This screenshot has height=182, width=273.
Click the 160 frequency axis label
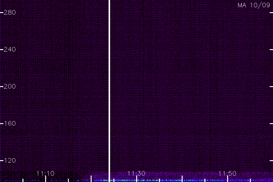(10, 123)
